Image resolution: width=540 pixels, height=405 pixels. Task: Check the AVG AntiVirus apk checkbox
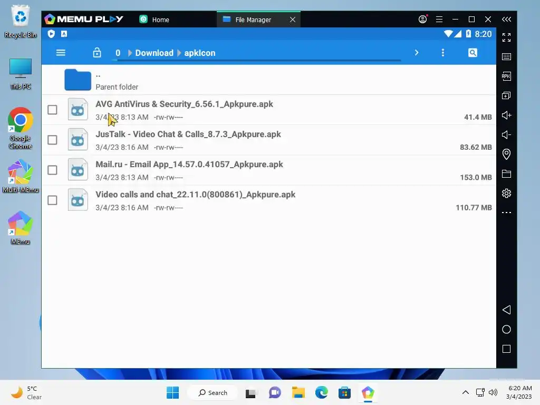[x=52, y=110]
